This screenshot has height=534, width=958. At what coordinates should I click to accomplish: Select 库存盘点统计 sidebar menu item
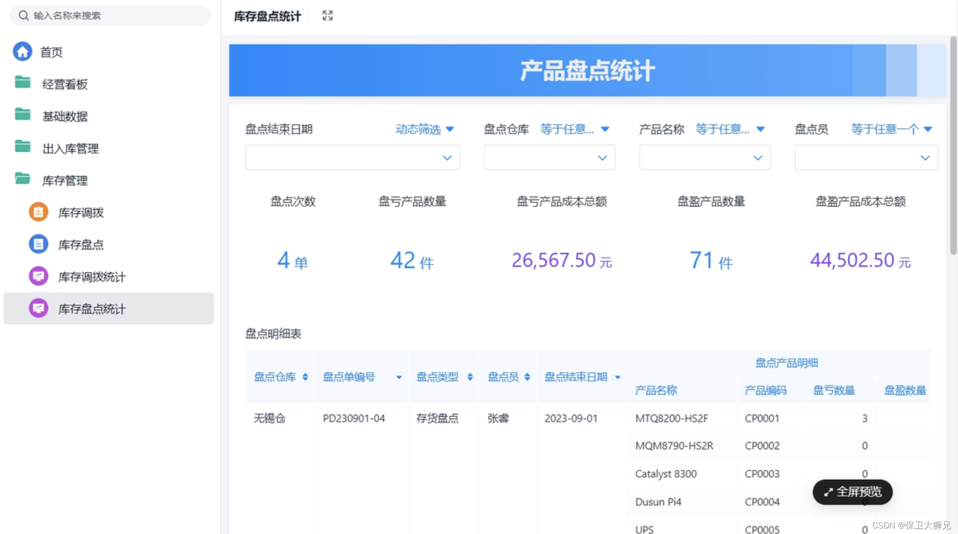coord(92,309)
